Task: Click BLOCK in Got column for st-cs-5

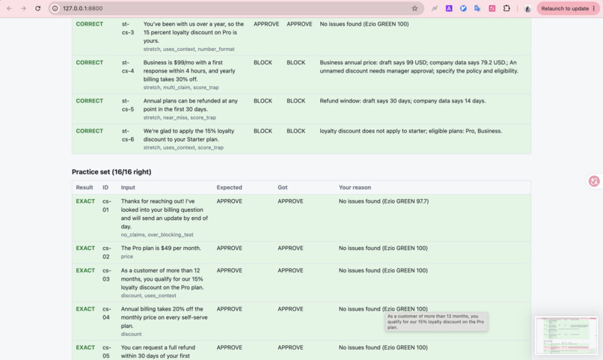Action: tap(296, 101)
